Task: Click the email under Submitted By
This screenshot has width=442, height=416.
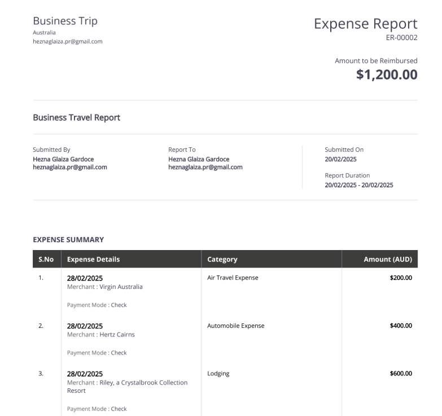Action: click(x=70, y=167)
